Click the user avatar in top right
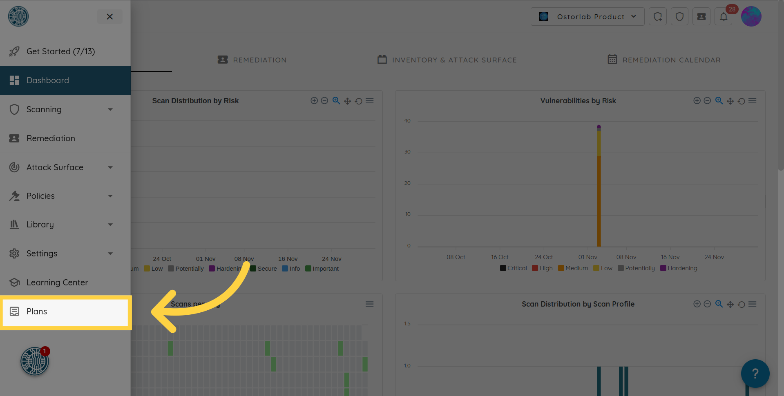784x396 pixels. (x=751, y=17)
